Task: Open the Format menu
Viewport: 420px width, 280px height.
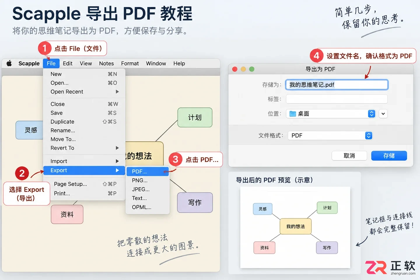Action: (130, 63)
